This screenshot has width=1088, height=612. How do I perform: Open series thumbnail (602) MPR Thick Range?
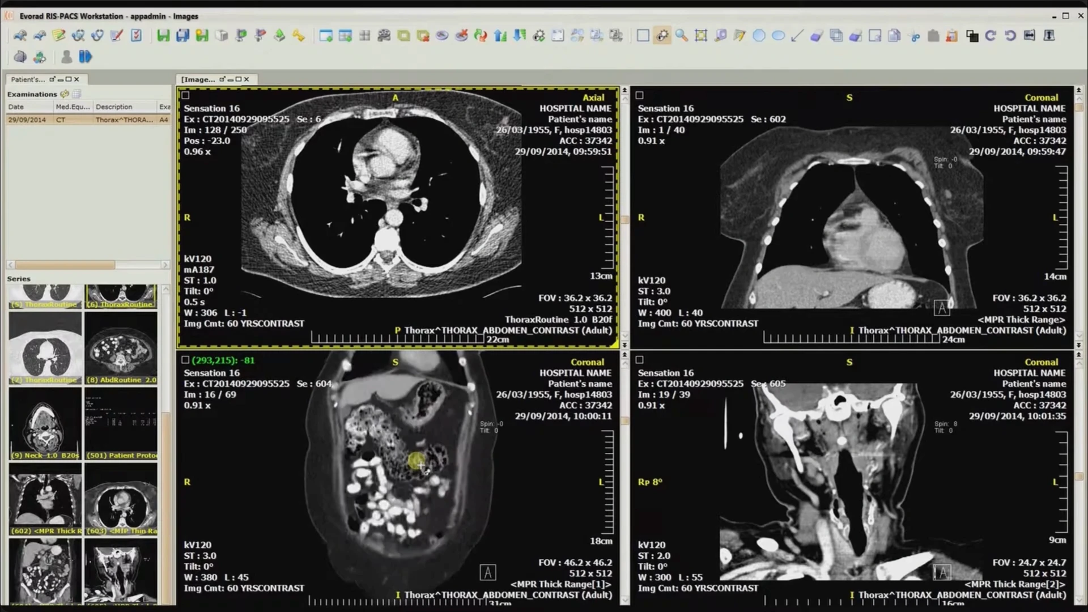(x=45, y=499)
